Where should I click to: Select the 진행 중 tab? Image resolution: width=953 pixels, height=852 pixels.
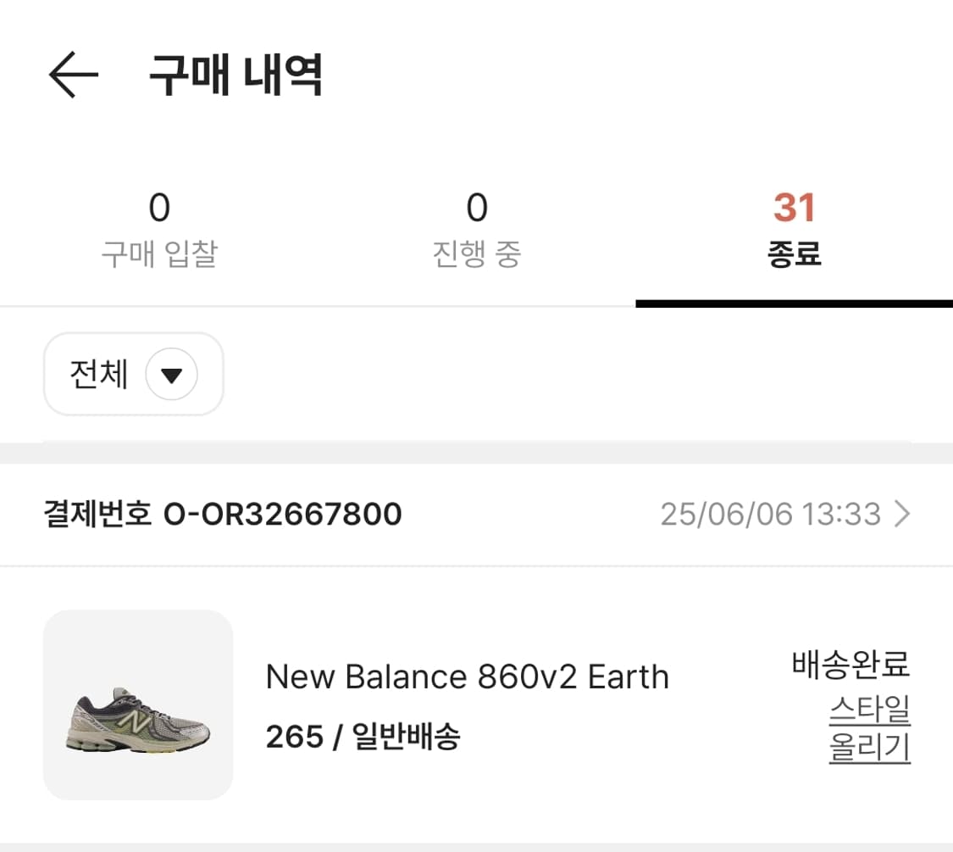point(476,229)
